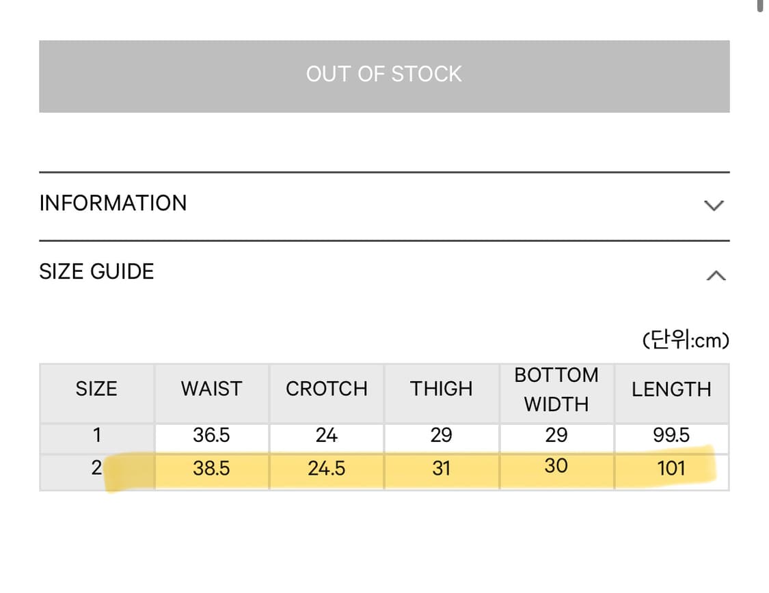Click the page scrollbar thumb

point(760,5)
